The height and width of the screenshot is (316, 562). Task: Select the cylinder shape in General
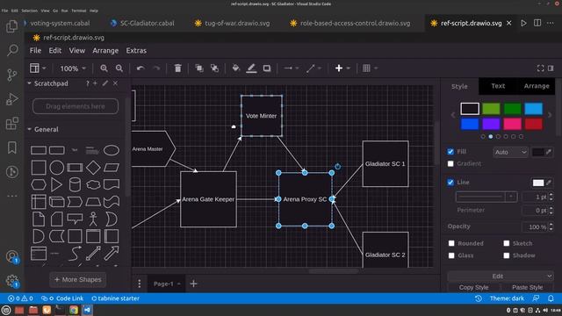tap(75, 184)
